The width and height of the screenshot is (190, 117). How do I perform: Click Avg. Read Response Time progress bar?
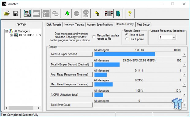click(x=138, y=75)
